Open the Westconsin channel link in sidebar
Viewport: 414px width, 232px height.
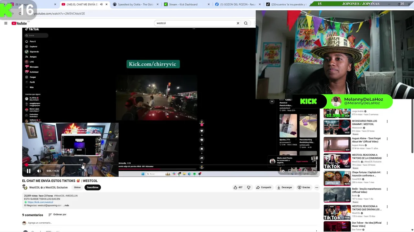click(x=357, y=128)
